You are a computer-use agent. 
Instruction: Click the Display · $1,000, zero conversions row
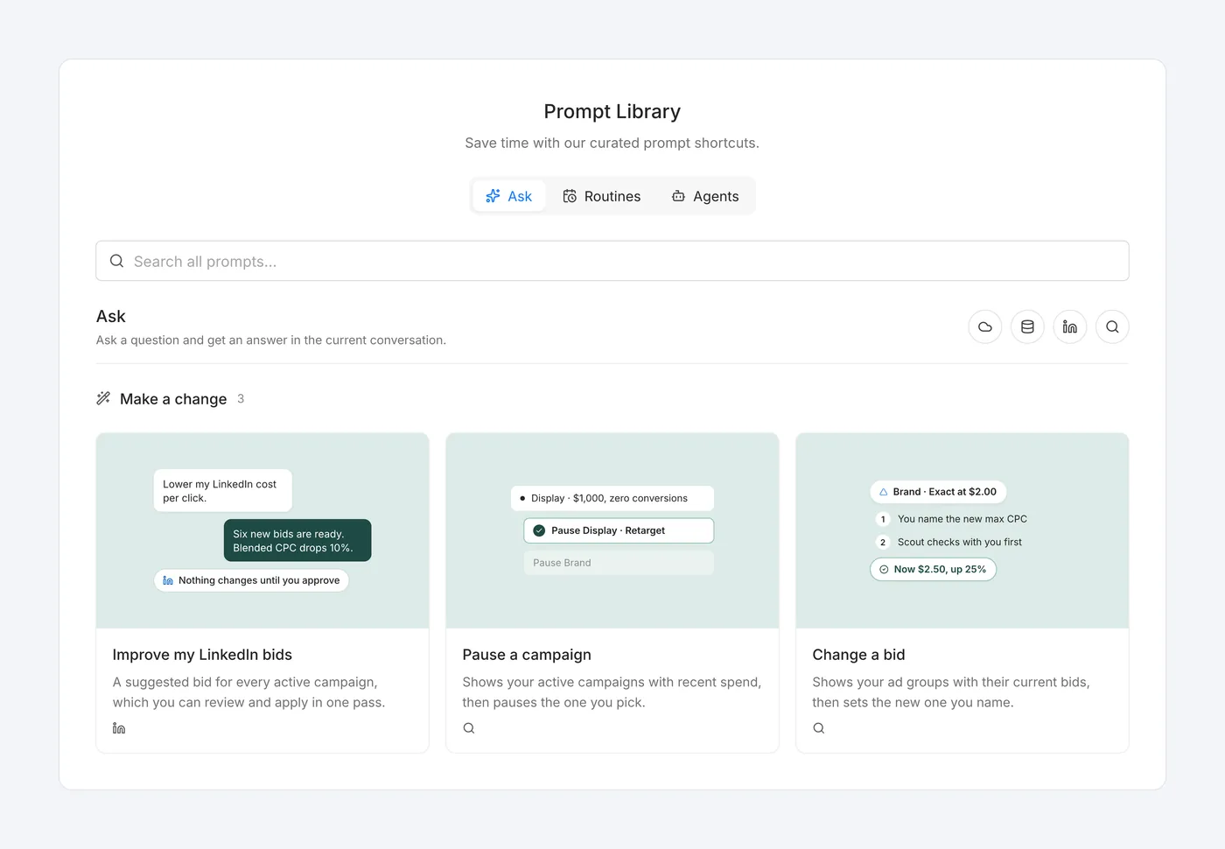[x=612, y=498]
